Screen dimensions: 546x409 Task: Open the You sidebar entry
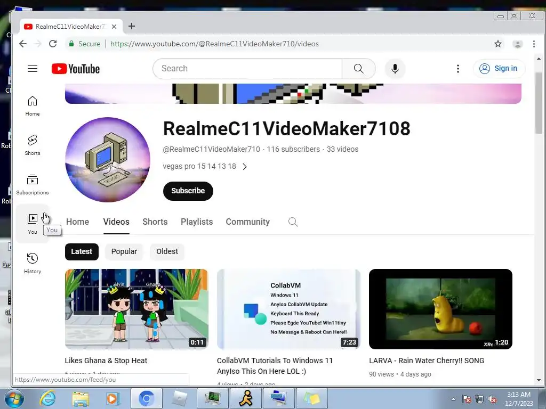point(33,224)
